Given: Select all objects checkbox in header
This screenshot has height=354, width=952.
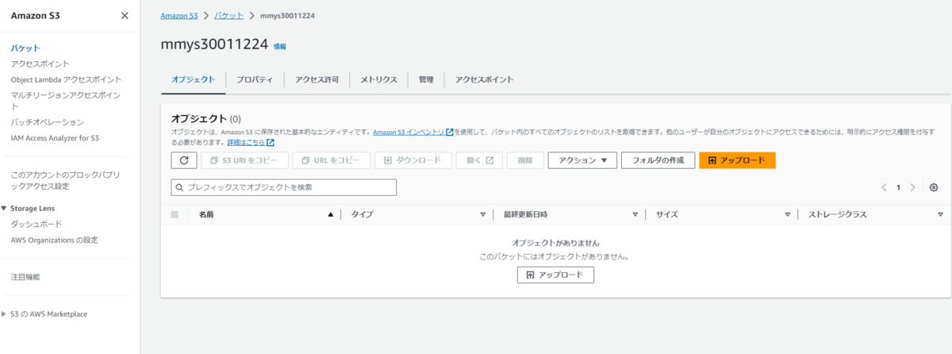Looking at the screenshot, I should pyautogui.click(x=175, y=215).
